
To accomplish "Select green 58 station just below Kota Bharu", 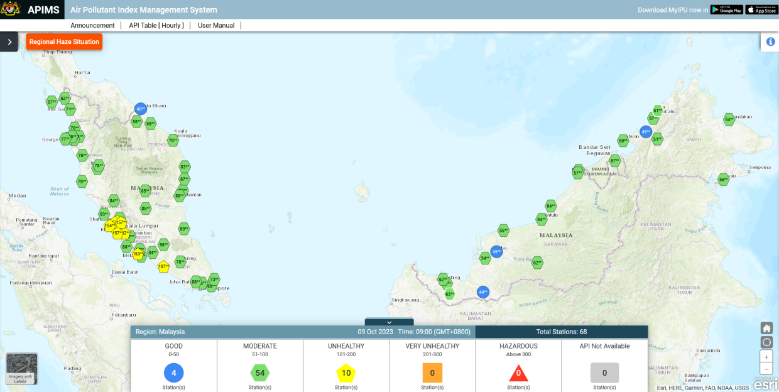I will (137, 122).
